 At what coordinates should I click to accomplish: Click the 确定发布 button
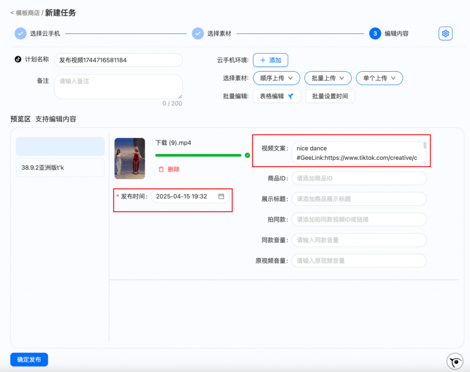coord(29,360)
